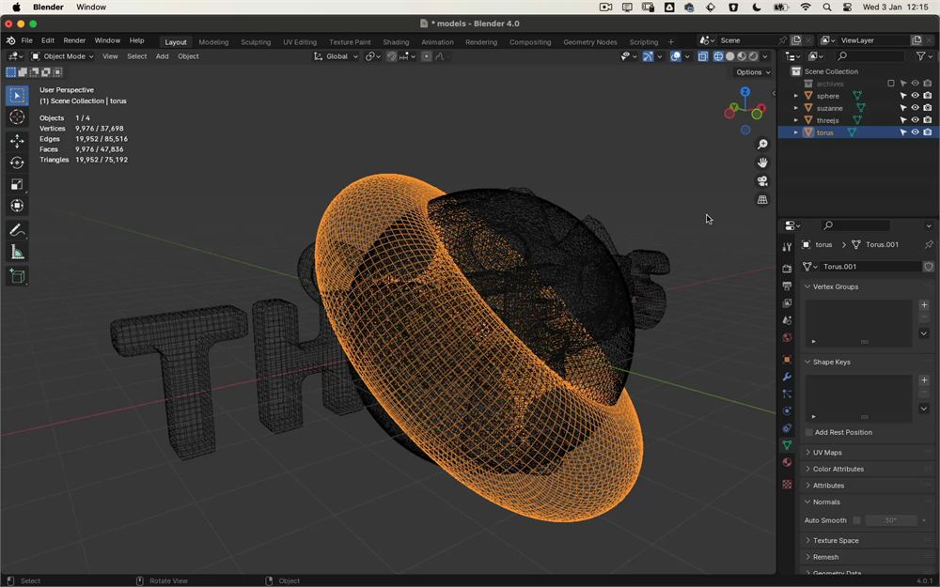Image resolution: width=940 pixels, height=587 pixels.
Task: Toggle viewport visibility of suzanne
Action: [x=915, y=108]
